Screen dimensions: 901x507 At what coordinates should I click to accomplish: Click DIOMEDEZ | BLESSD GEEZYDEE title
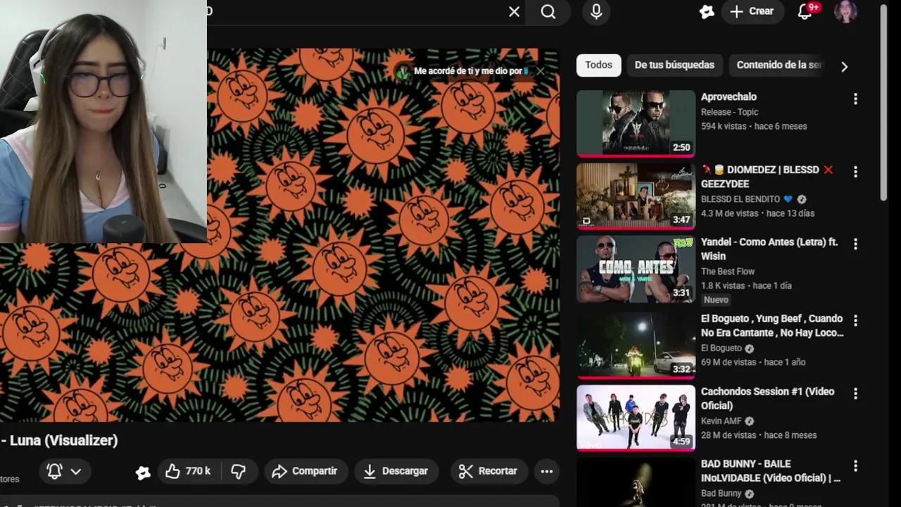767,177
